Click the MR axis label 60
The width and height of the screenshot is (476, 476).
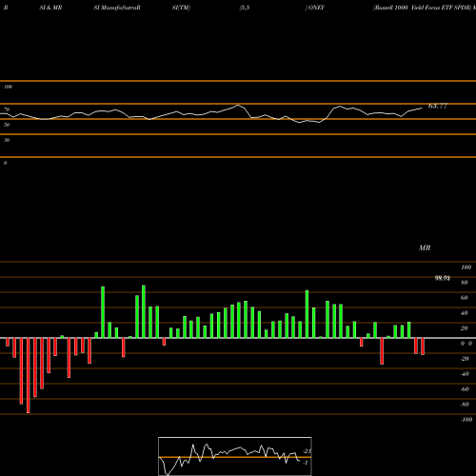465,298
